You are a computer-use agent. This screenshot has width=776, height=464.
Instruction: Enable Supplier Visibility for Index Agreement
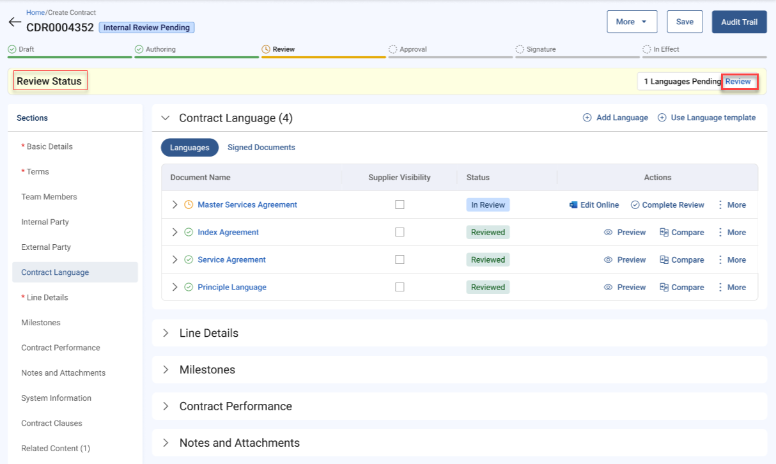click(x=400, y=233)
